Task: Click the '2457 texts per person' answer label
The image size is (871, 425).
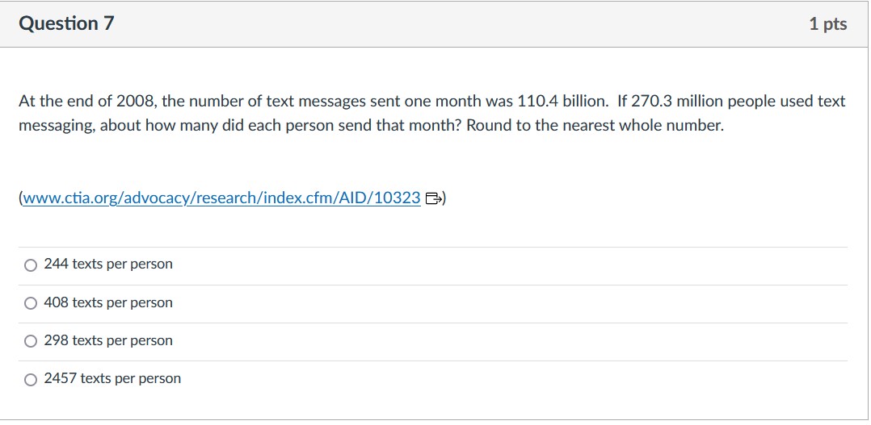Action: point(112,378)
